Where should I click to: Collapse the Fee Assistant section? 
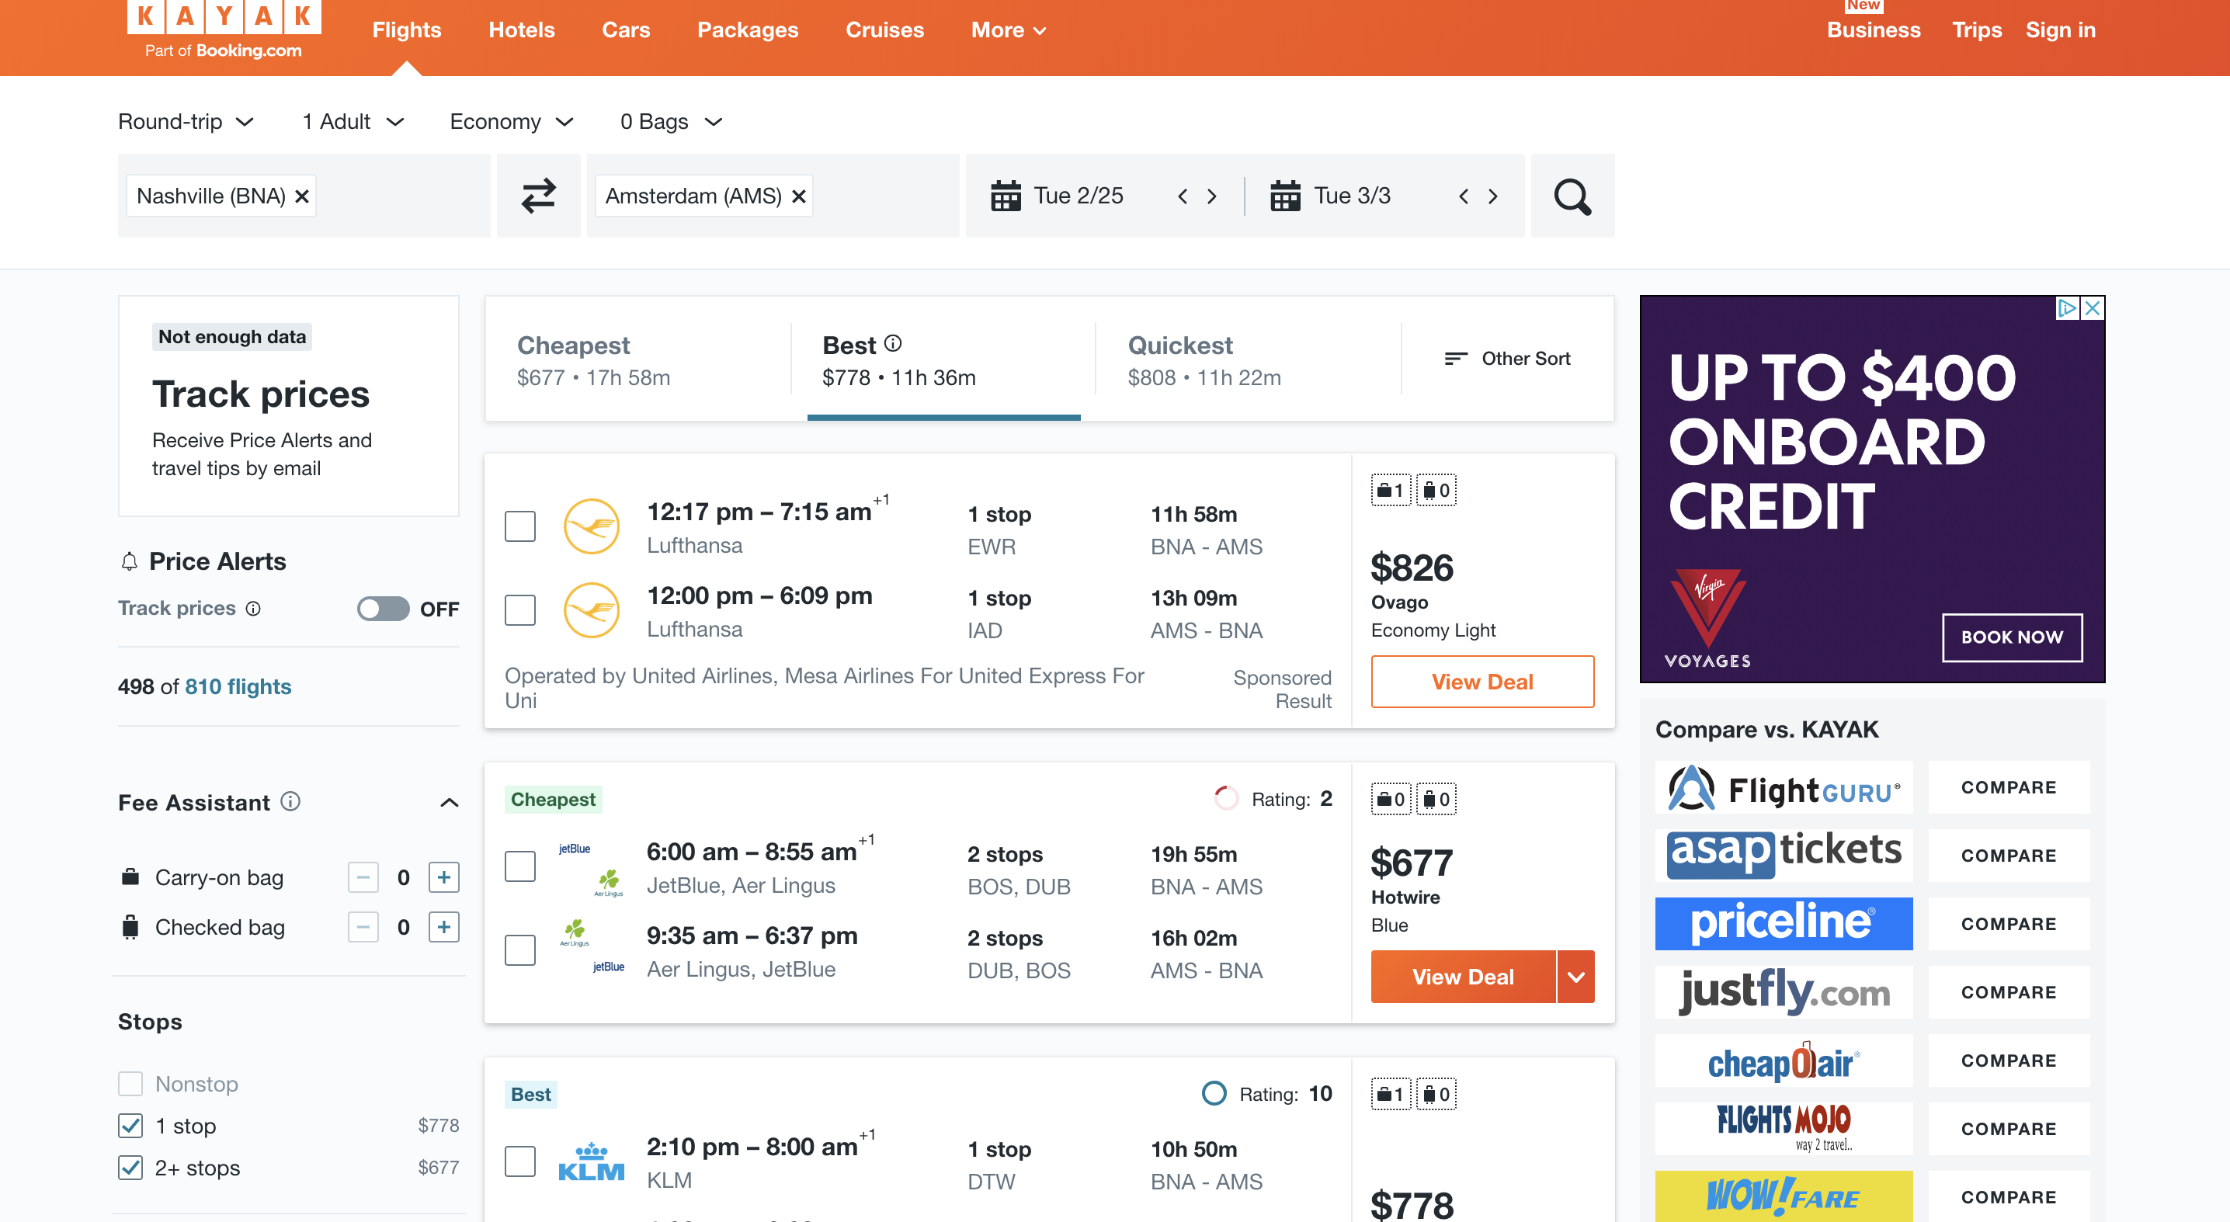pyautogui.click(x=450, y=802)
